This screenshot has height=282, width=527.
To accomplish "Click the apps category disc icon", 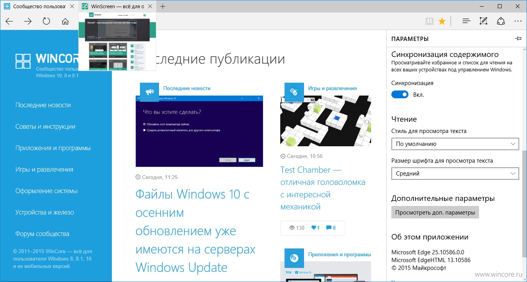I will (294, 258).
